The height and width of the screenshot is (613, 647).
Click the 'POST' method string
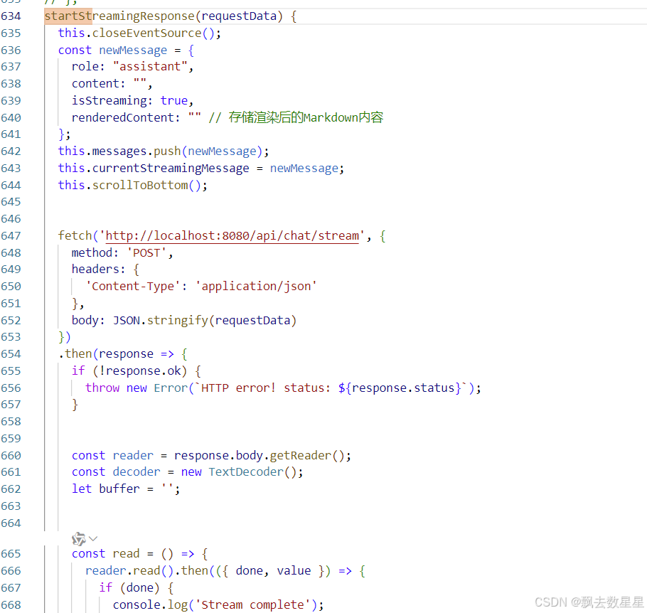click(146, 252)
